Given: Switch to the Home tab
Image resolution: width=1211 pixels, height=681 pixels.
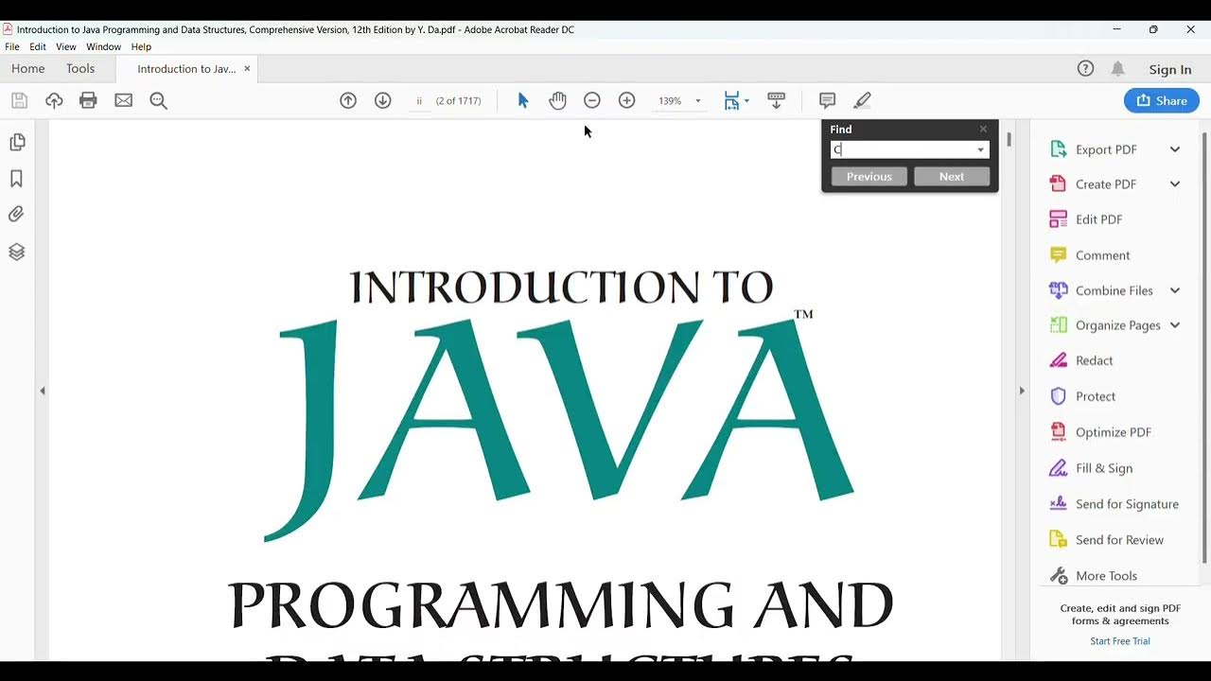Looking at the screenshot, I should tap(28, 68).
